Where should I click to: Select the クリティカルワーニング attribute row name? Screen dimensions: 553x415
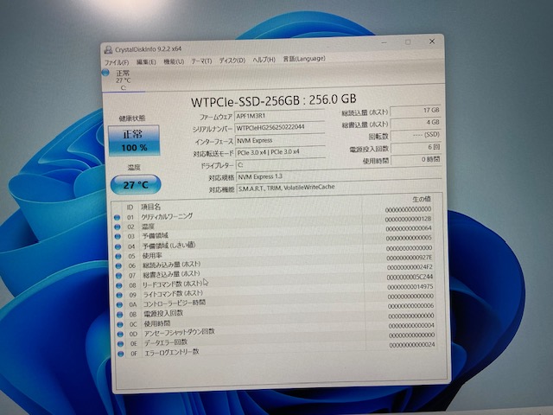[x=167, y=216]
